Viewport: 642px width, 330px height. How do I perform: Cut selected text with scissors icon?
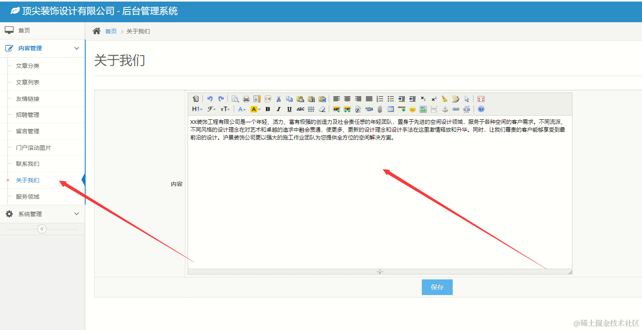pyautogui.click(x=279, y=99)
